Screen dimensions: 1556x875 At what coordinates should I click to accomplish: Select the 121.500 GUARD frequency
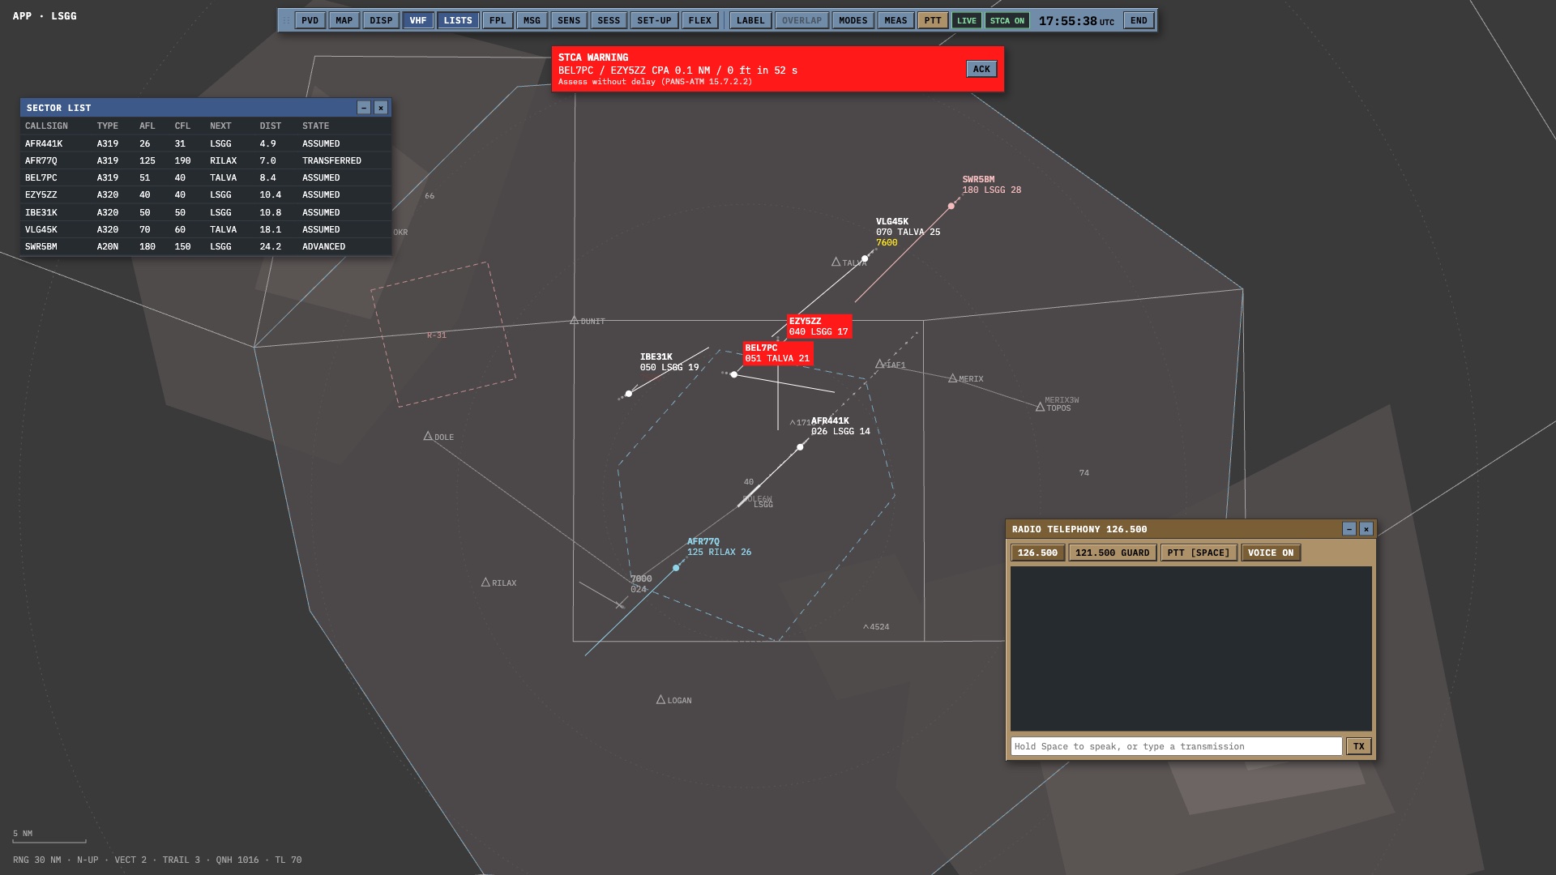tap(1112, 553)
